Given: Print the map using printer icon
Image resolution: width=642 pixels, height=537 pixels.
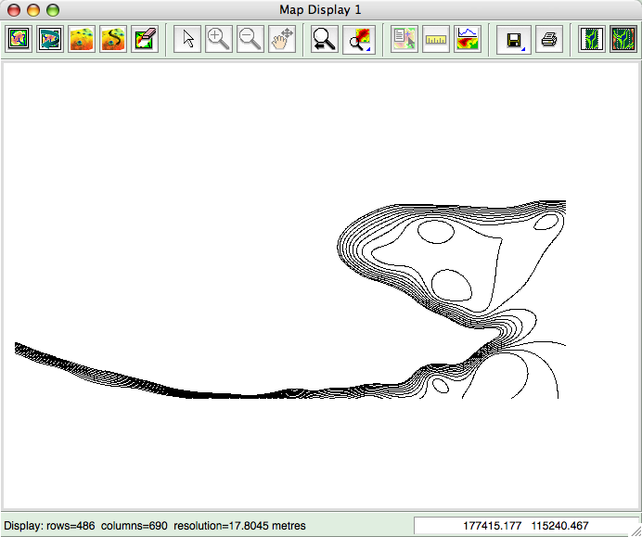Looking at the screenshot, I should tap(549, 39).
